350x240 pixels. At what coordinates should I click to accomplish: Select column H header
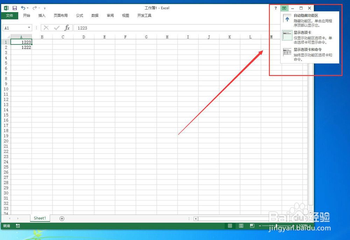[167, 37]
